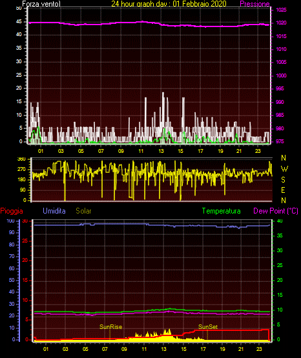Click green "35" on the temperature scale
301x358 pixels.
coord(280,235)
